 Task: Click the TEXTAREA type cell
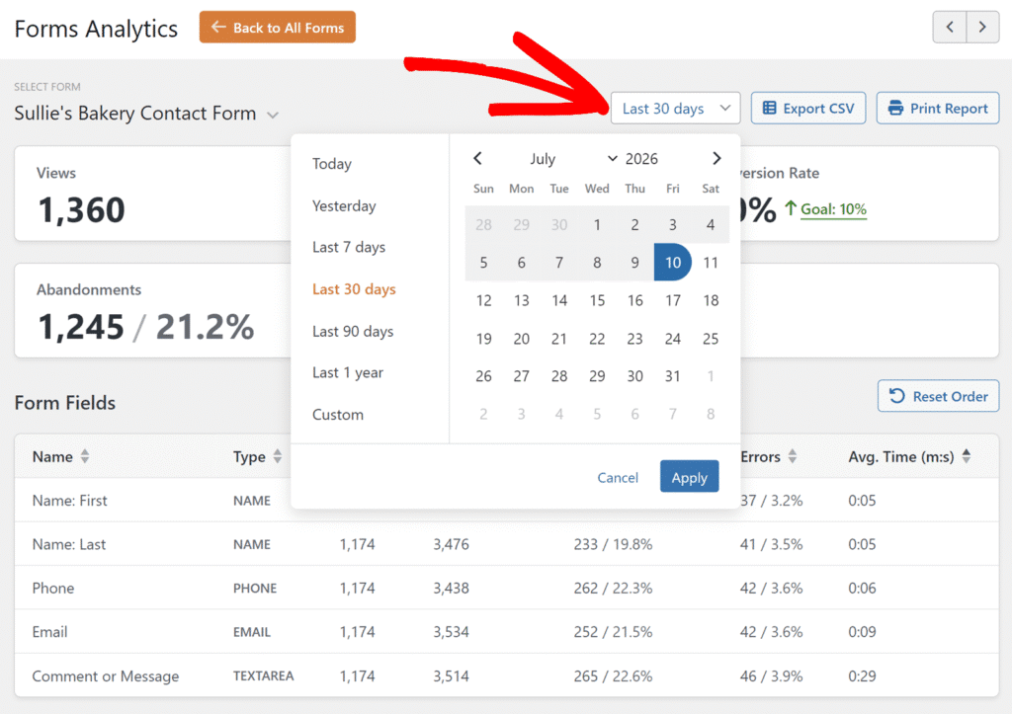(263, 675)
